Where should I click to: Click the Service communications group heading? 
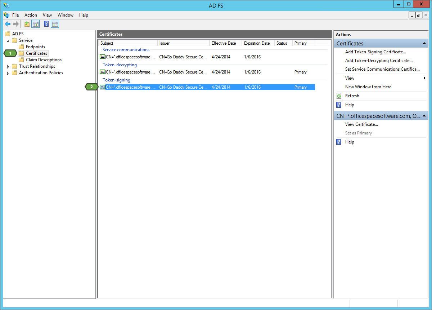click(x=126, y=50)
